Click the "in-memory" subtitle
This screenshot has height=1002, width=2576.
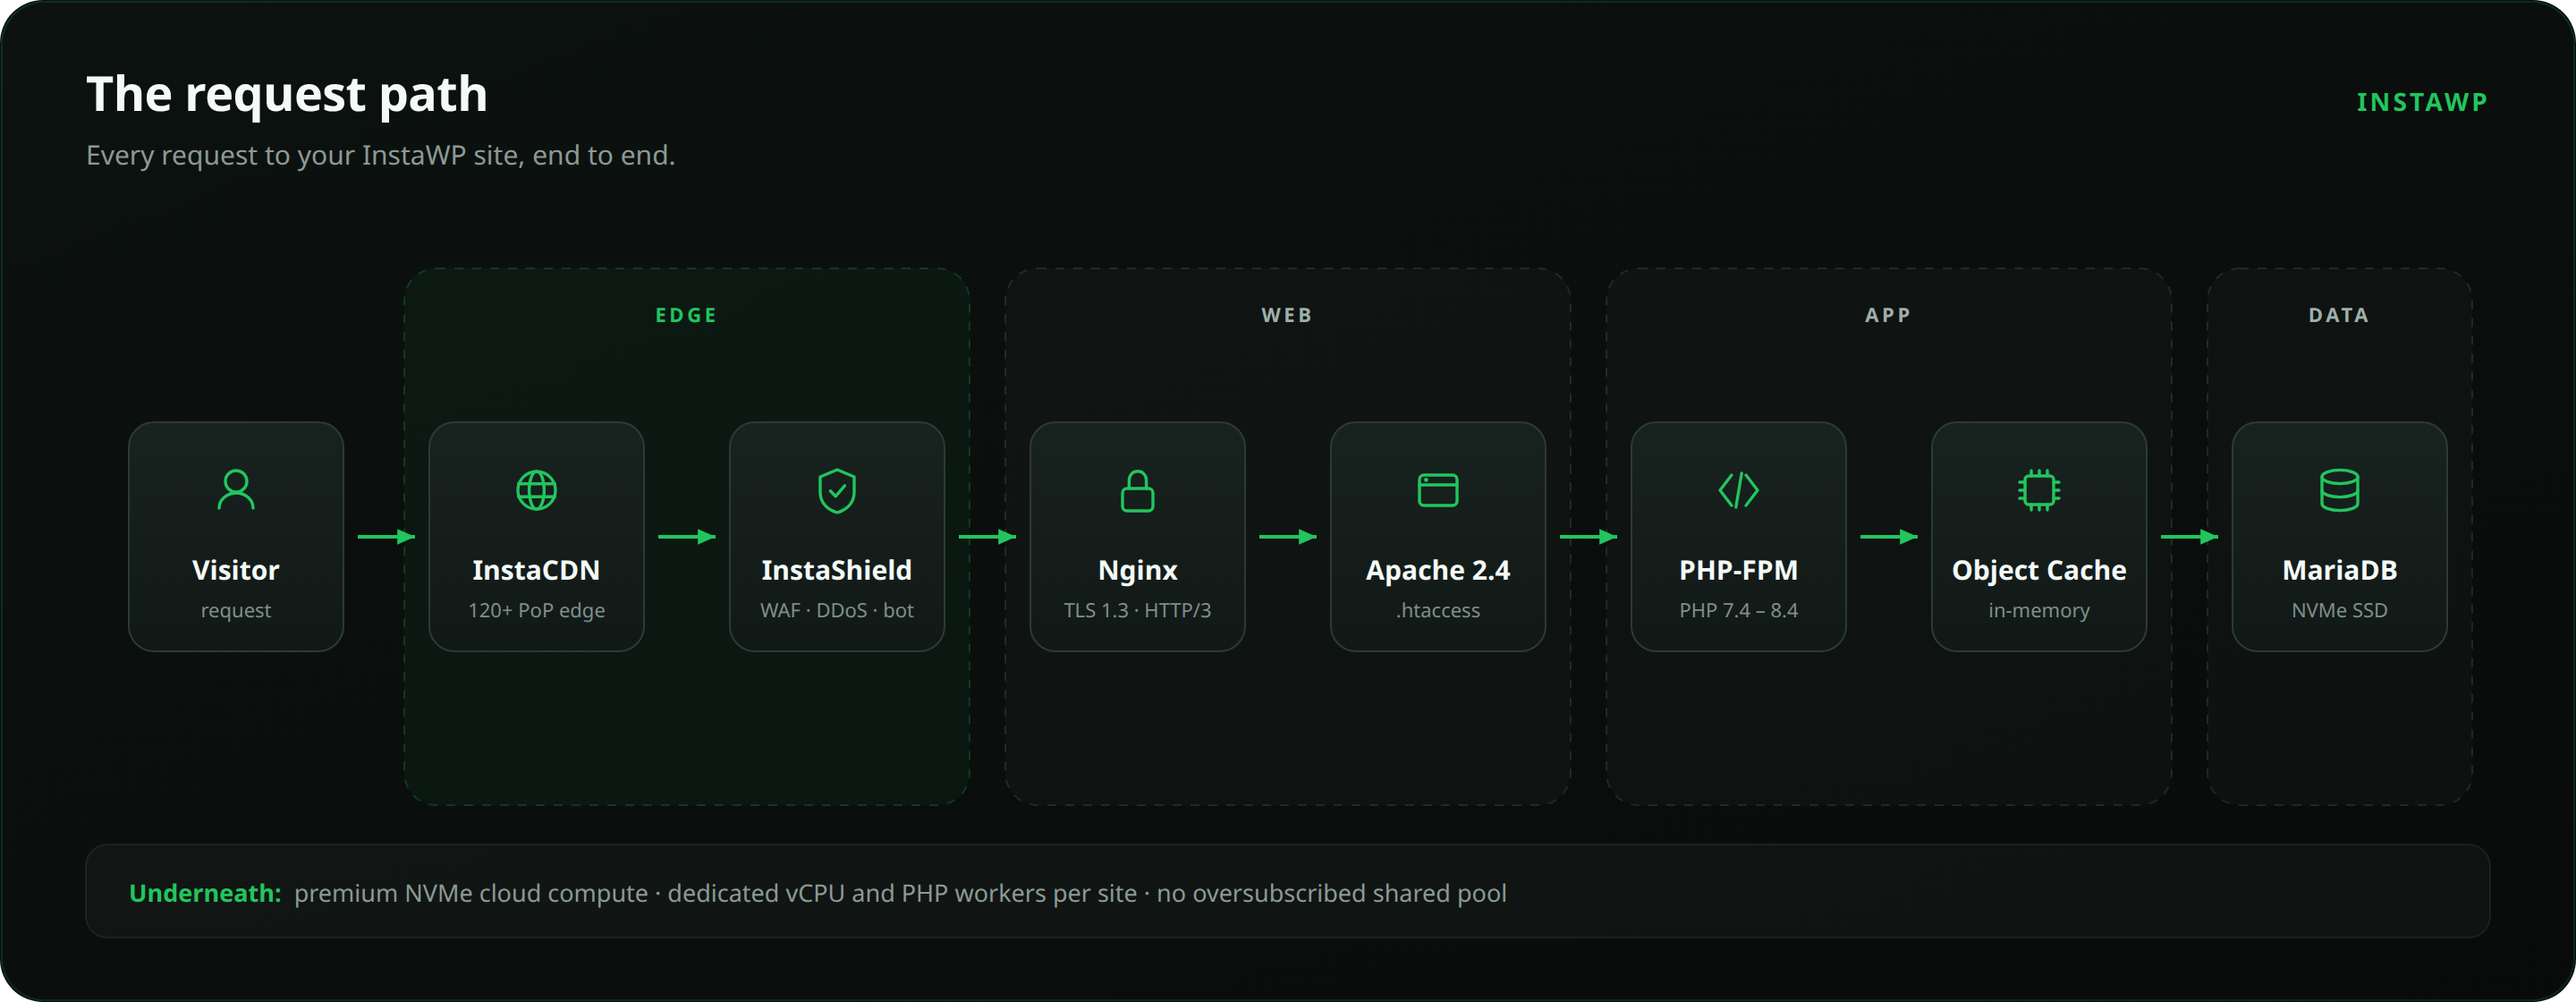pyautogui.click(x=2039, y=610)
